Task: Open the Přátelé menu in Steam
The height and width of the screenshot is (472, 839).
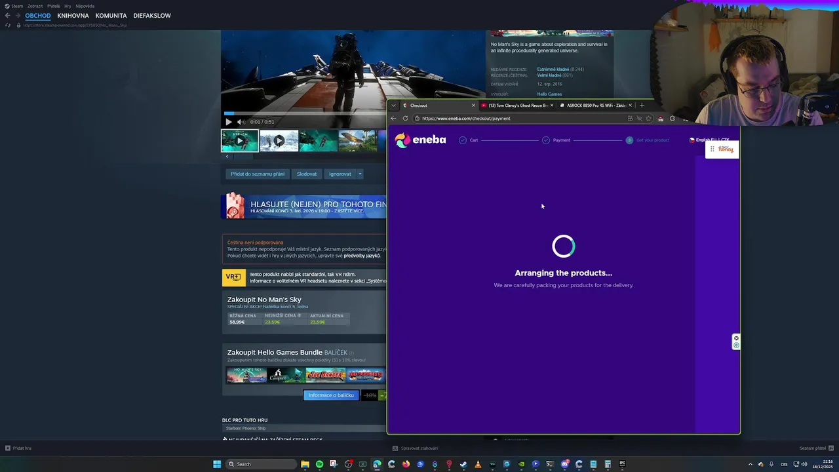Action: (54, 6)
